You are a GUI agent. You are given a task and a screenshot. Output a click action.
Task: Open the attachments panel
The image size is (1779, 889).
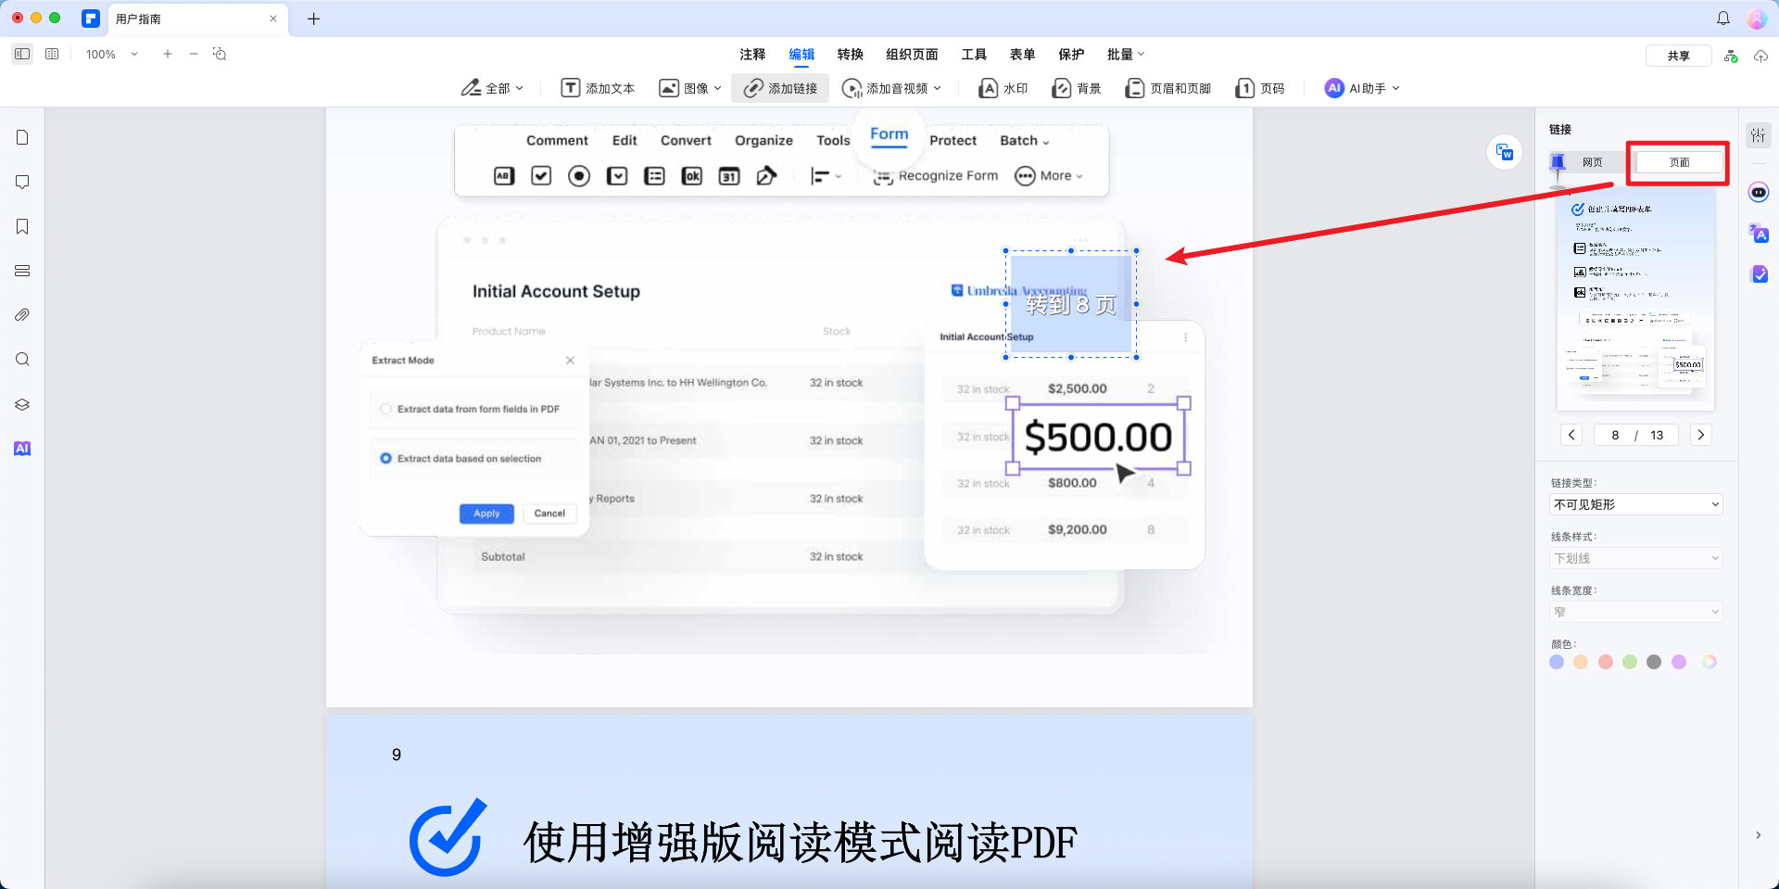click(21, 314)
